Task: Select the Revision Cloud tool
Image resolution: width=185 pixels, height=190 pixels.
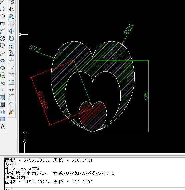Action: [x=3, y=46]
